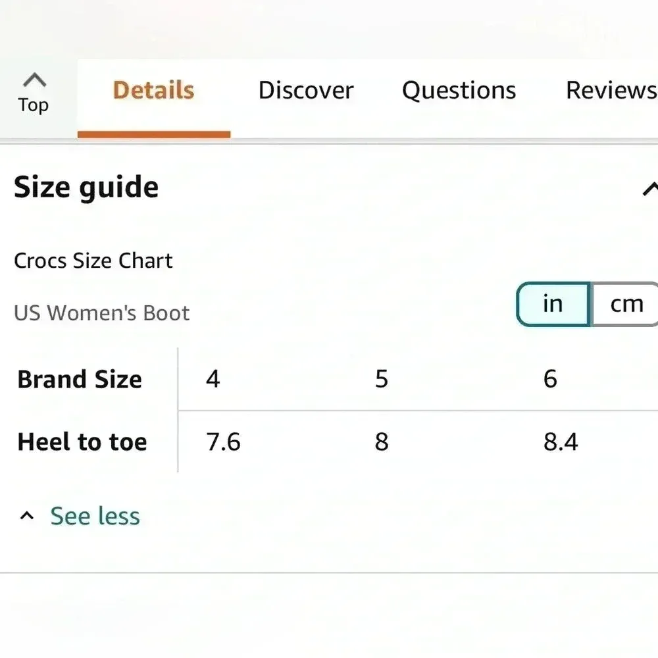Select the Crocs Size Chart heading
Viewport: 658px width, 658px height.
[93, 261]
